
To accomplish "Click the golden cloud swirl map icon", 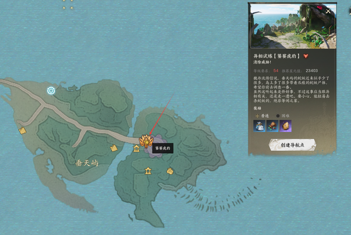I will (170, 171).
